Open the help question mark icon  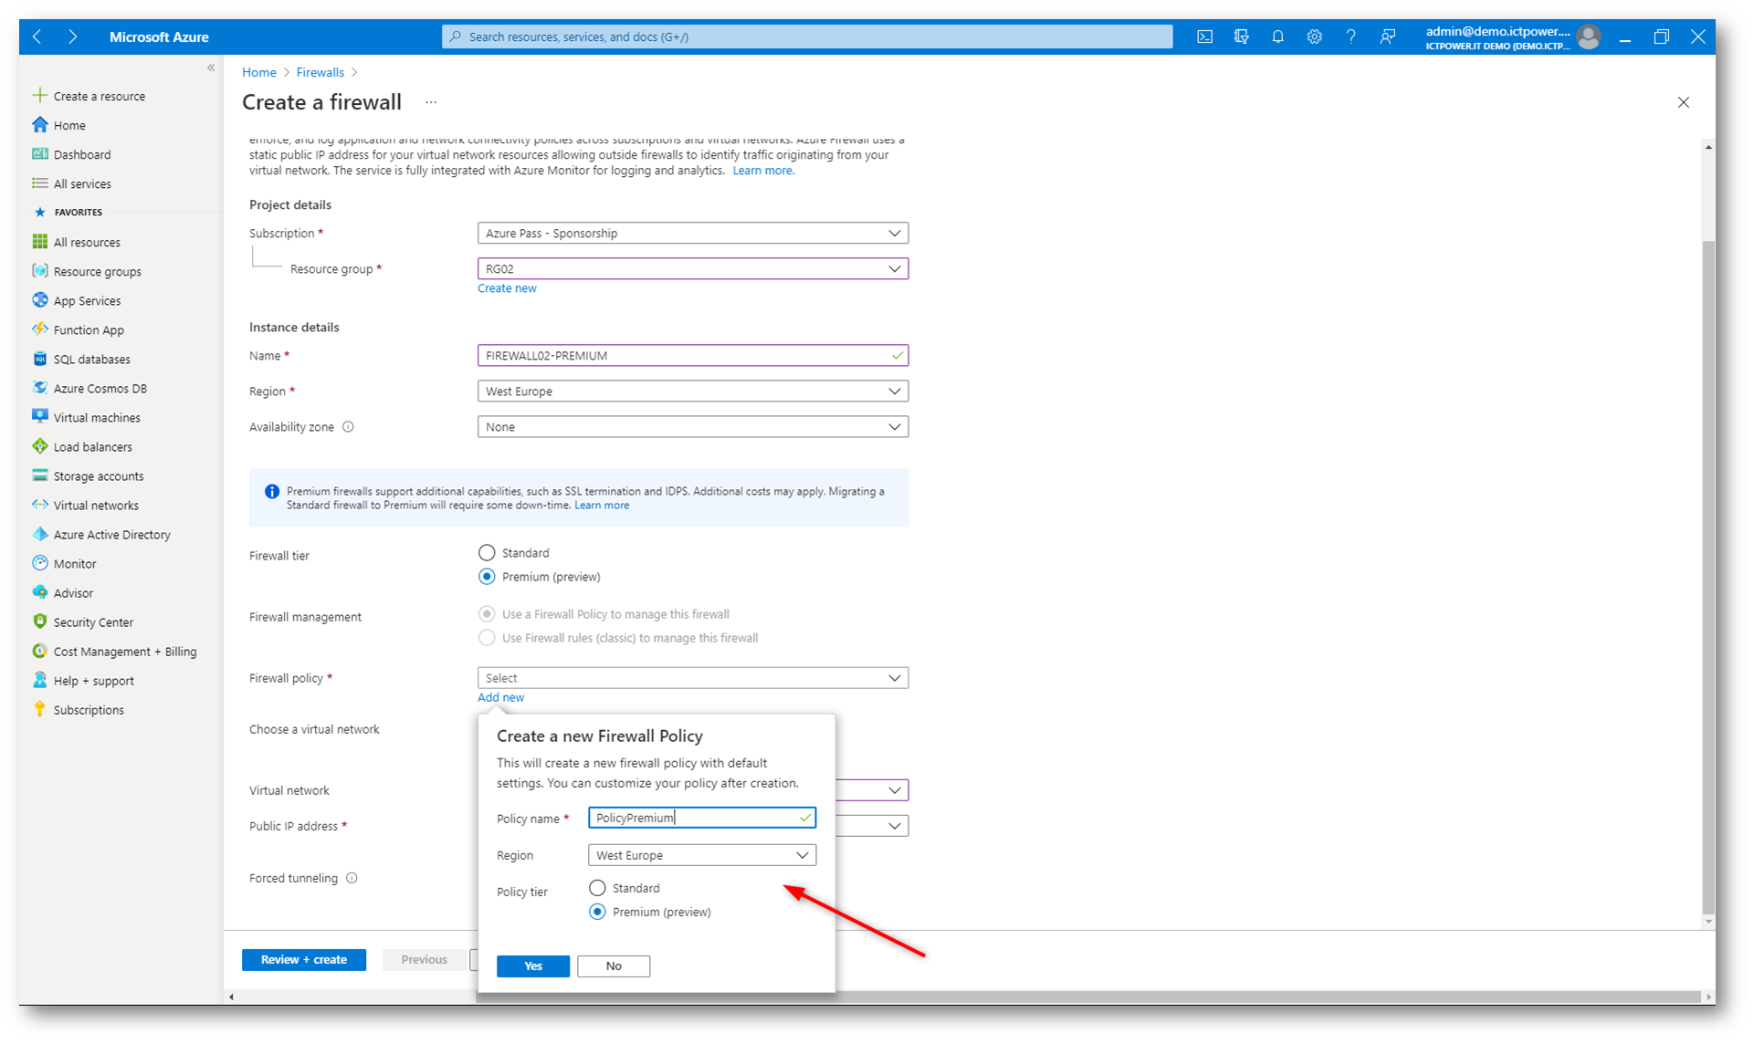(1350, 37)
